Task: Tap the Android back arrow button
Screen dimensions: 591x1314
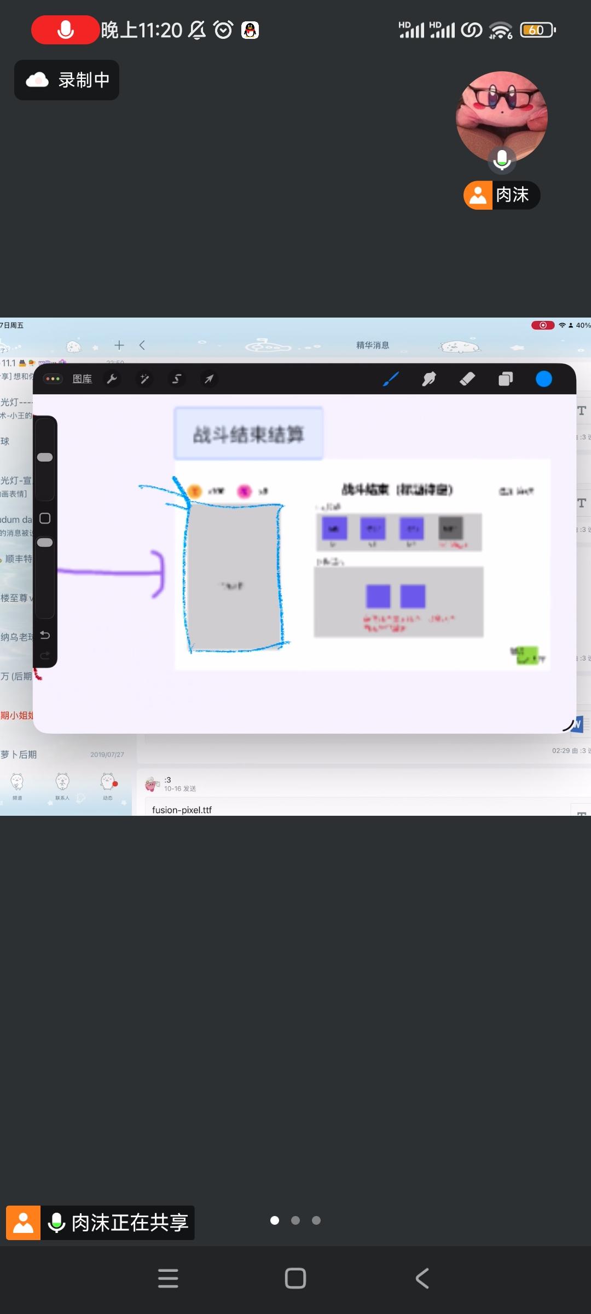Action: pos(422,1278)
